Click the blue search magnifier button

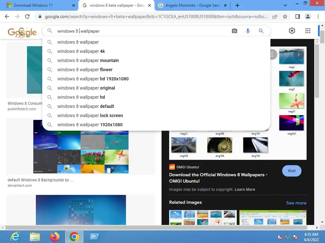click(261, 31)
